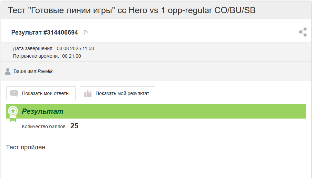Select the time spent value 00:21:00
This screenshot has width=312, height=178.
pos(71,56)
